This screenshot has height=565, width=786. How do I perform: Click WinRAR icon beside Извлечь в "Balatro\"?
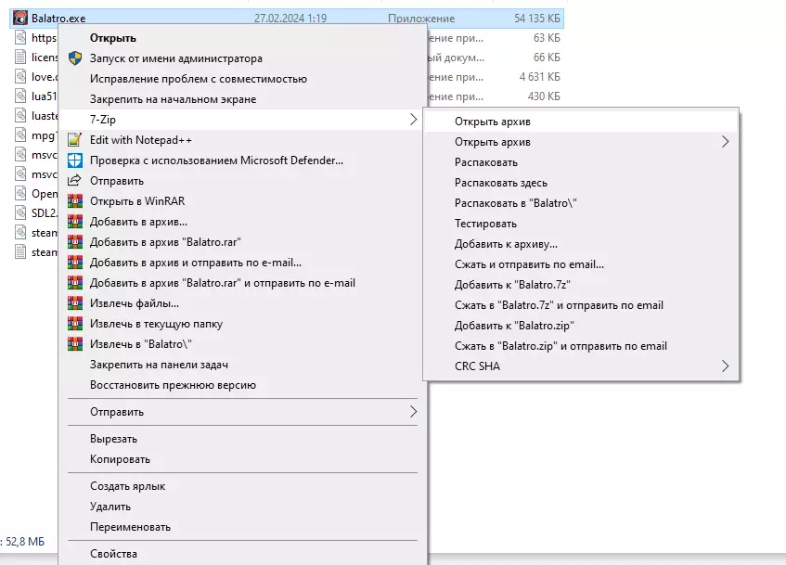coord(74,344)
